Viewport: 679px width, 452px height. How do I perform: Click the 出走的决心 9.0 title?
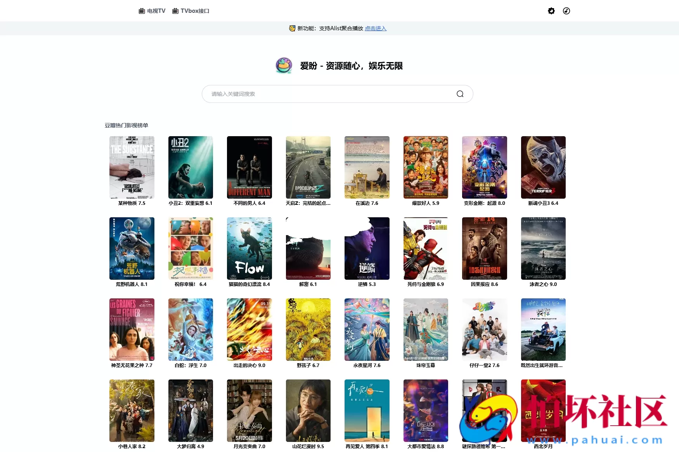pyautogui.click(x=249, y=365)
